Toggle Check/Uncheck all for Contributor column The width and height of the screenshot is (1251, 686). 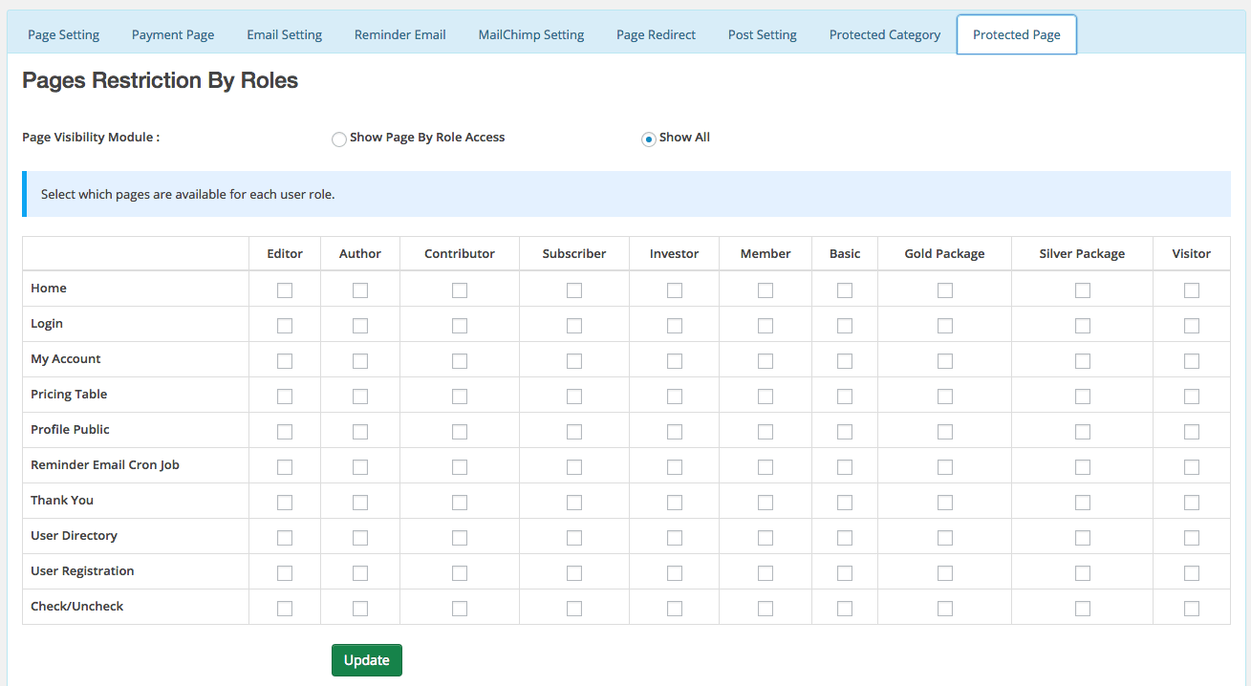point(460,609)
